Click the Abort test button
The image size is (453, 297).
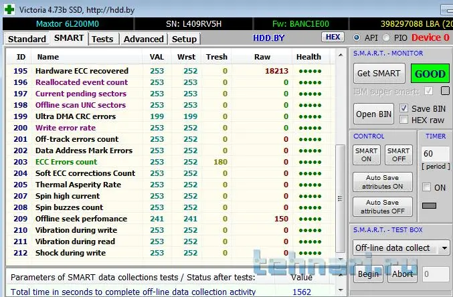coord(402,274)
